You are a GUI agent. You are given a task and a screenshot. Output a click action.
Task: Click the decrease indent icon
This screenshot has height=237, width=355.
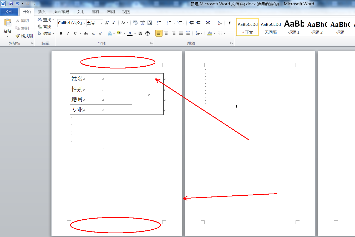191,23
